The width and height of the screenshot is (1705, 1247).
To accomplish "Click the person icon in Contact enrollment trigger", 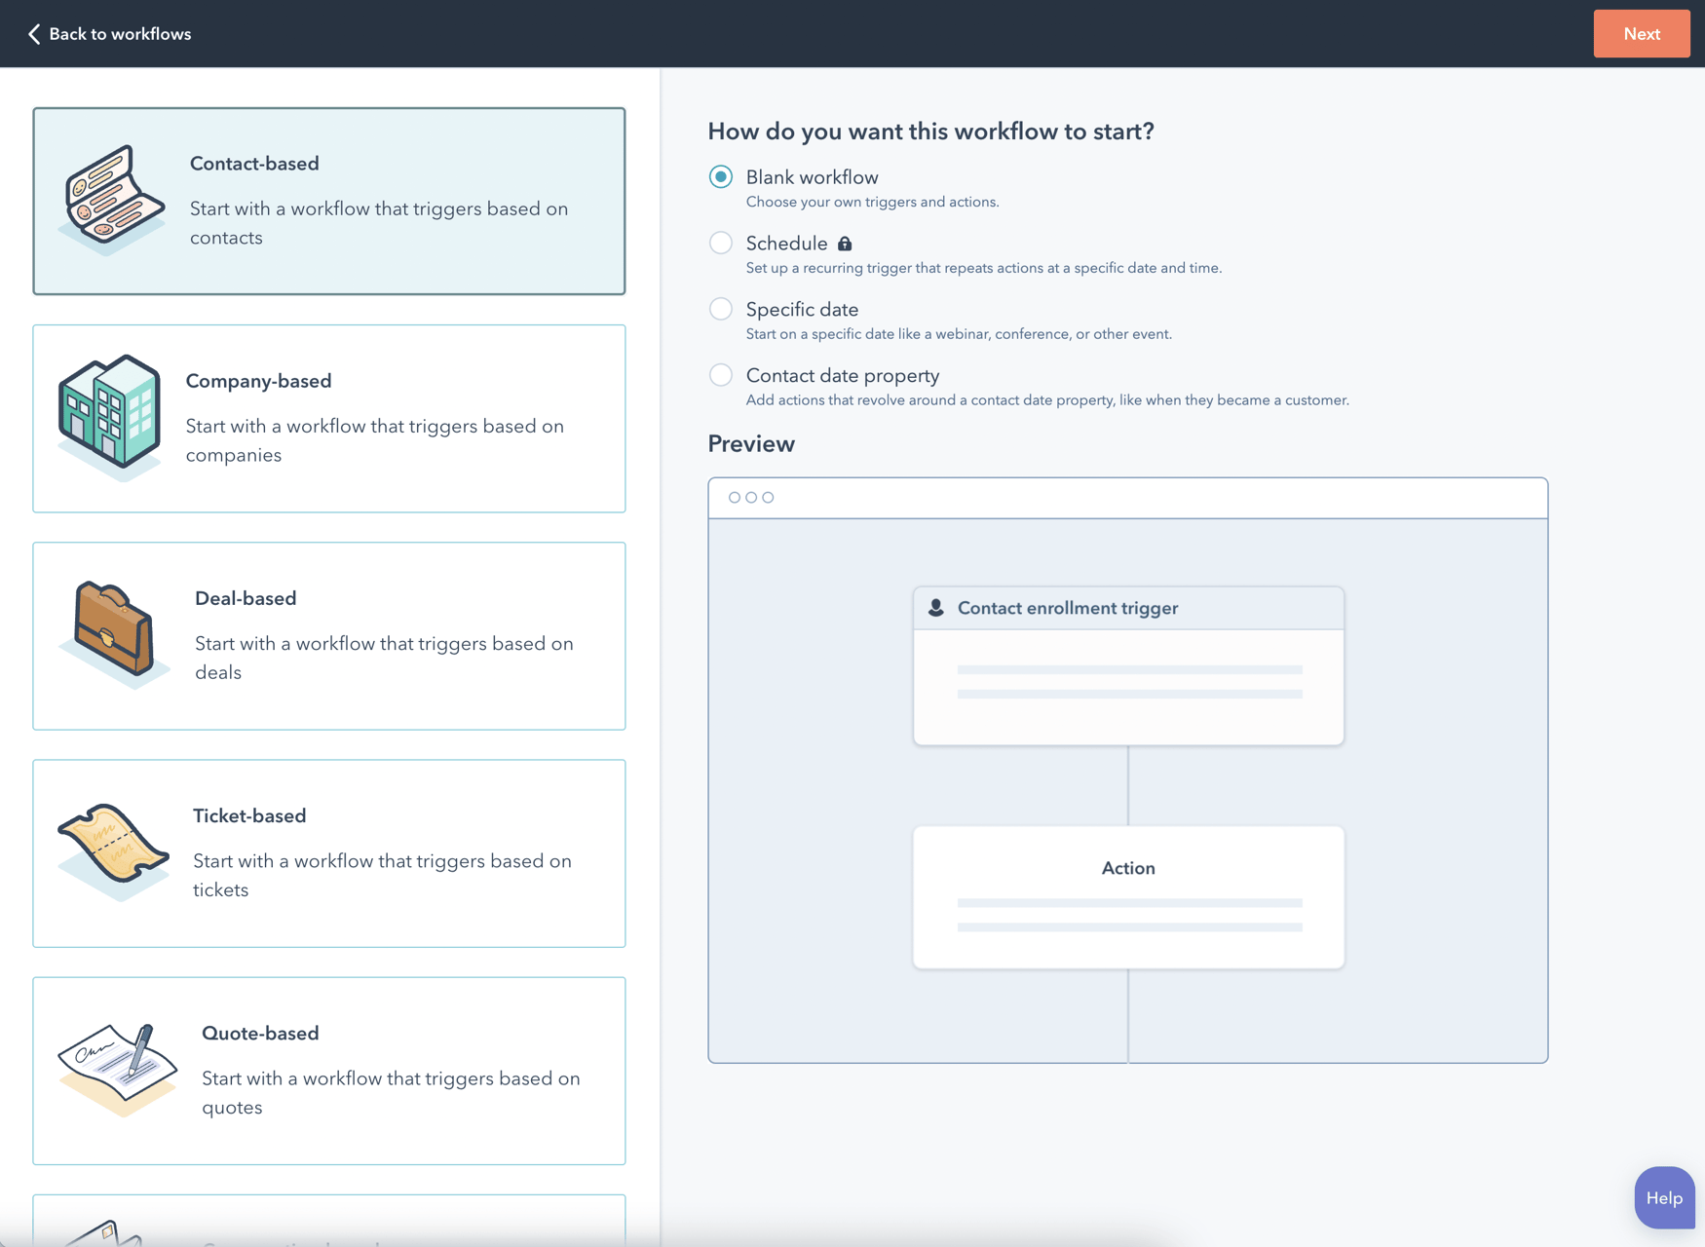I will [x=935, y=607].
